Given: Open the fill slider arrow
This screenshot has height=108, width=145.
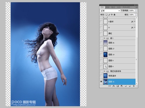Looking at the screenshot, I should pyautogui.click(x=136, y=15).
